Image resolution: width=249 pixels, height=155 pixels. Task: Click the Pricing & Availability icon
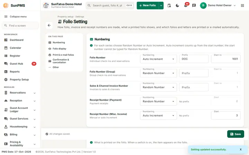pos(6,144)
